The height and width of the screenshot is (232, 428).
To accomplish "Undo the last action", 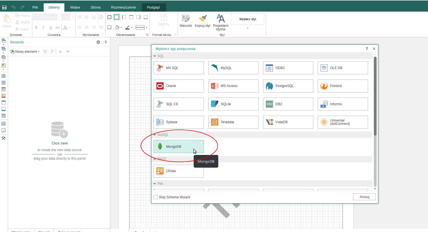I will (14, 7).
